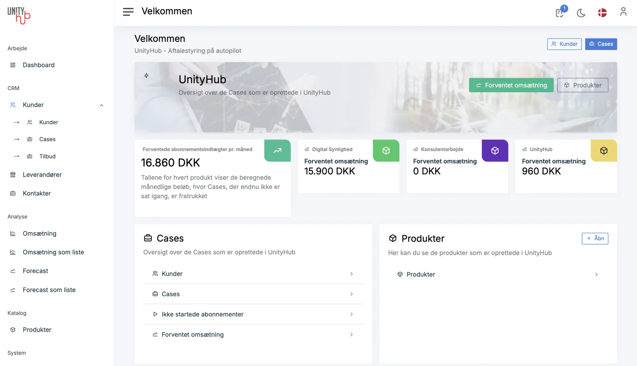Click the Åbn button in Produkter

[x=595, y=238]
